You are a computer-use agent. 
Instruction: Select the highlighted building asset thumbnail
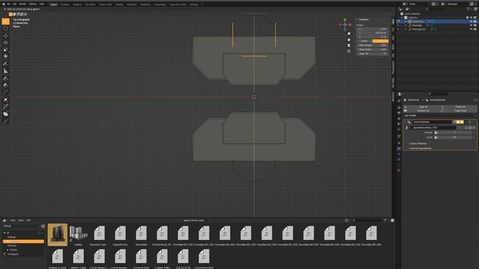coord(58,234)
